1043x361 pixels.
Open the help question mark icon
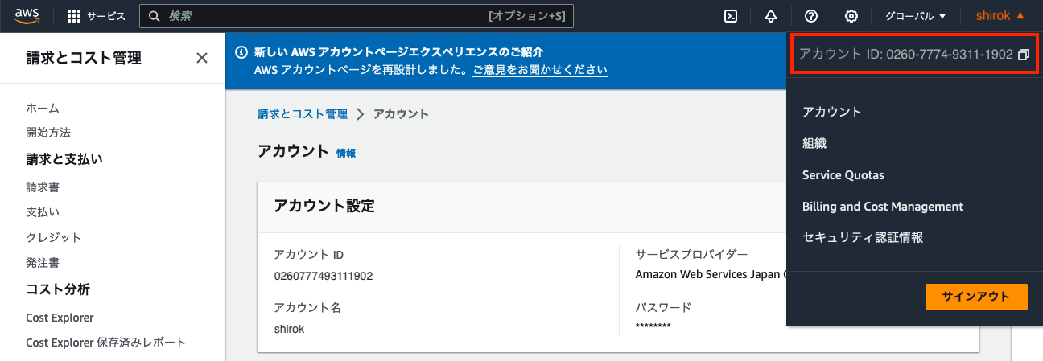pyautogui.click(x=810, y=16)
